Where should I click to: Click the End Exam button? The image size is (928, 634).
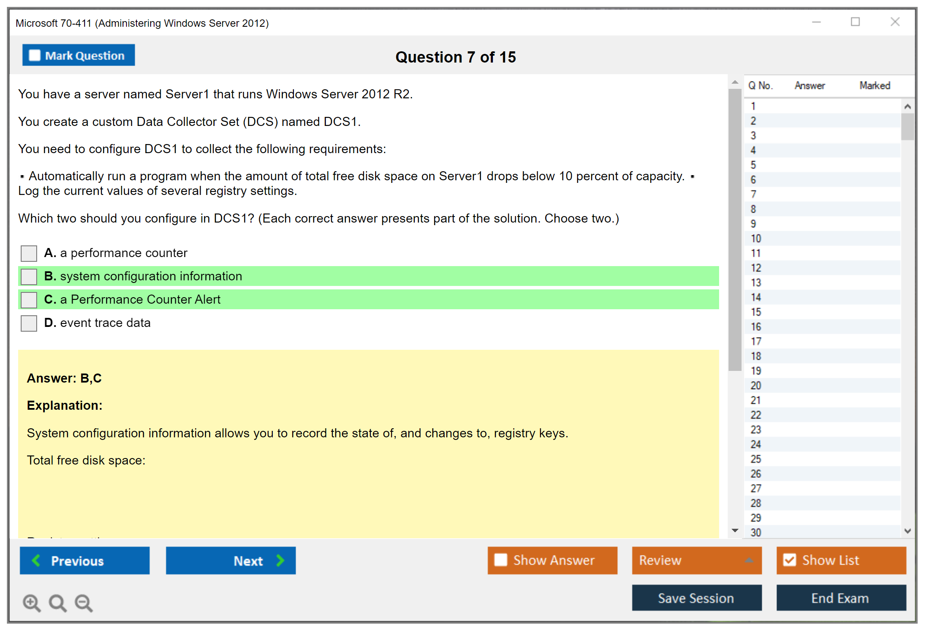(840, 598)
